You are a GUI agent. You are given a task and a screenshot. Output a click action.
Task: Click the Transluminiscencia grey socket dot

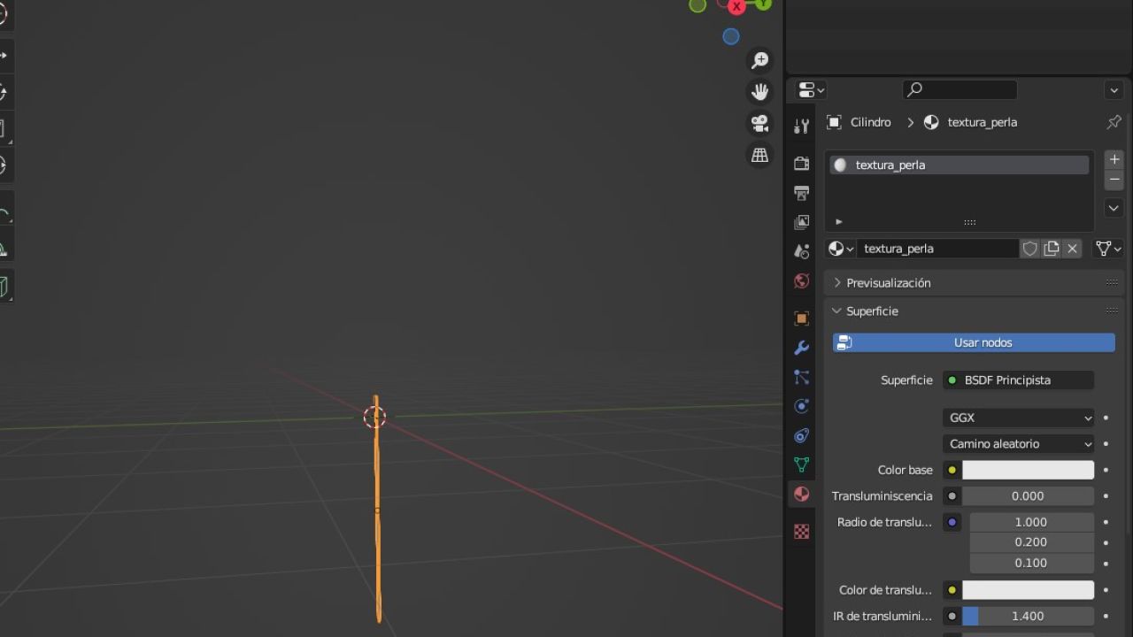tap(952, 496)
